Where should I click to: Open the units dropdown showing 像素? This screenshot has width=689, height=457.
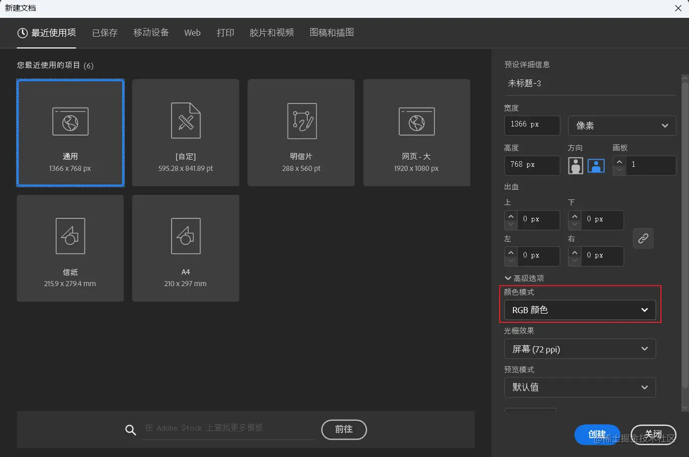[622, 125]
